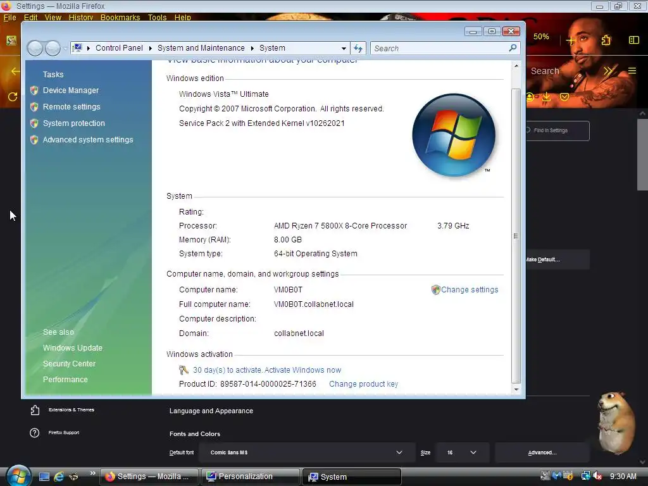Click Find in Settings search box in Firefox
Screen dimensions: 648x486
[558, 130]
